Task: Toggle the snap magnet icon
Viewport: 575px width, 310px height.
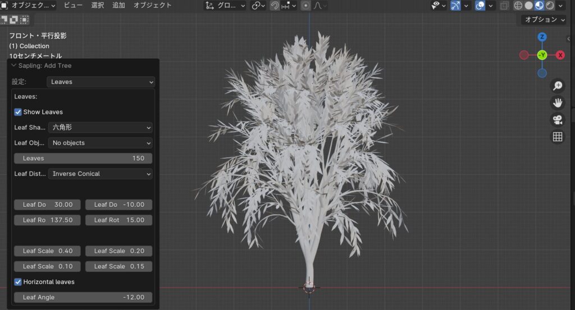Action: (x=275, y=6)
